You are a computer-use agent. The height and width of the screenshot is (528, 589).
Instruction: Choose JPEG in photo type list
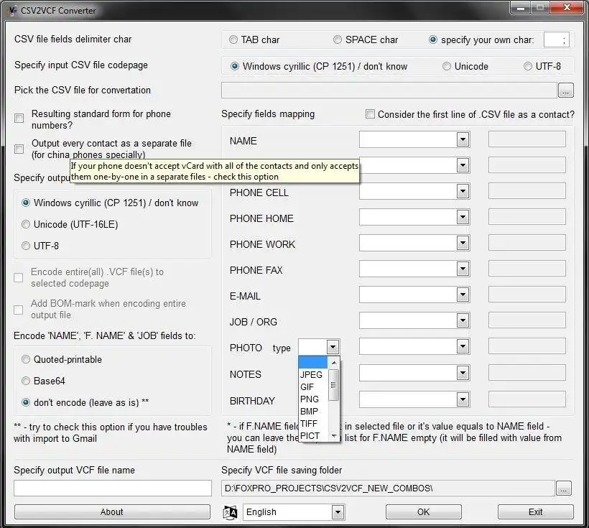pos(313,375)
